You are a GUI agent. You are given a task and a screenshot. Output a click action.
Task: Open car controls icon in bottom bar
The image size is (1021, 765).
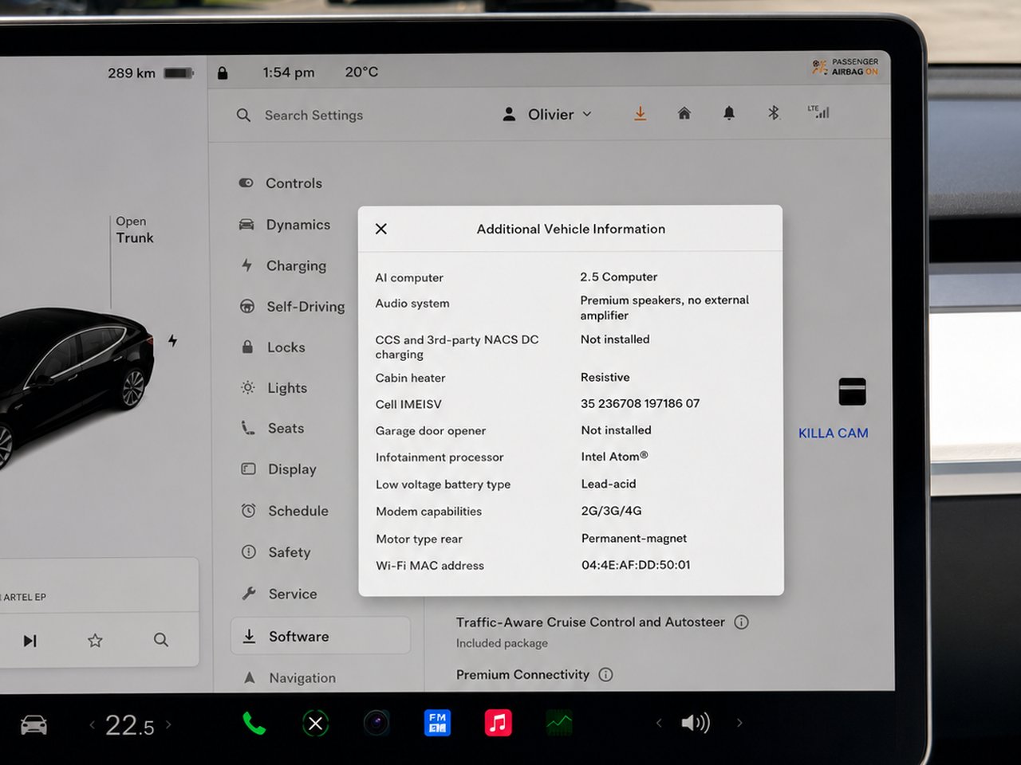[x=34, y=725]
